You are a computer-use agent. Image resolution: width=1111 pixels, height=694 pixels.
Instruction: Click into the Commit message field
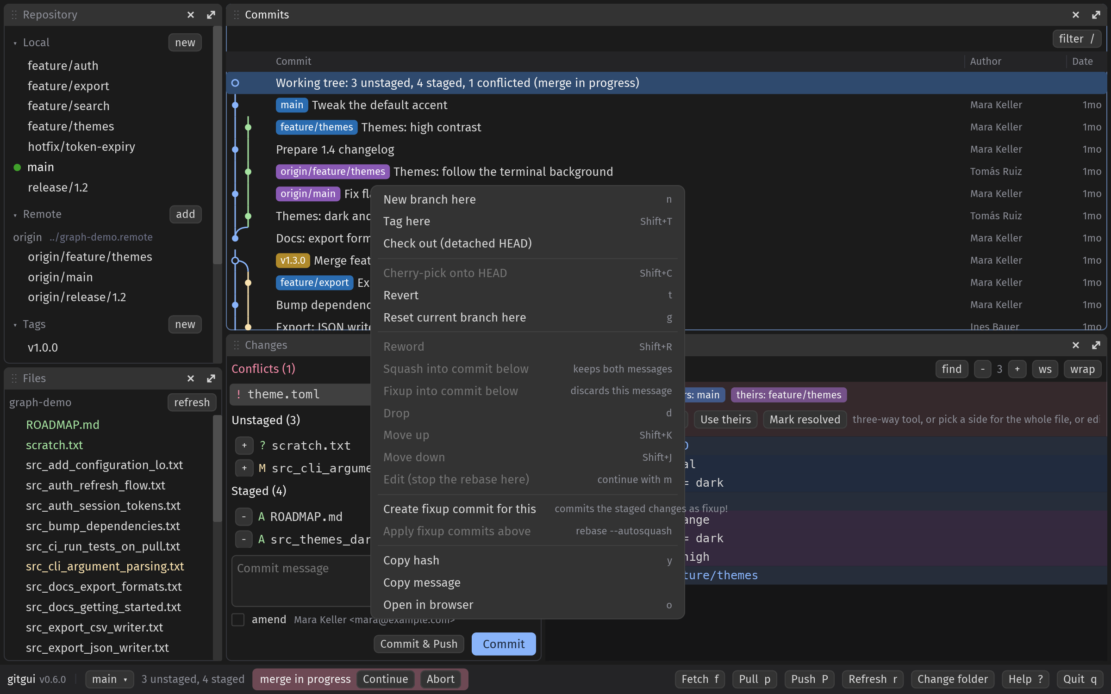(x=301, y=581)
